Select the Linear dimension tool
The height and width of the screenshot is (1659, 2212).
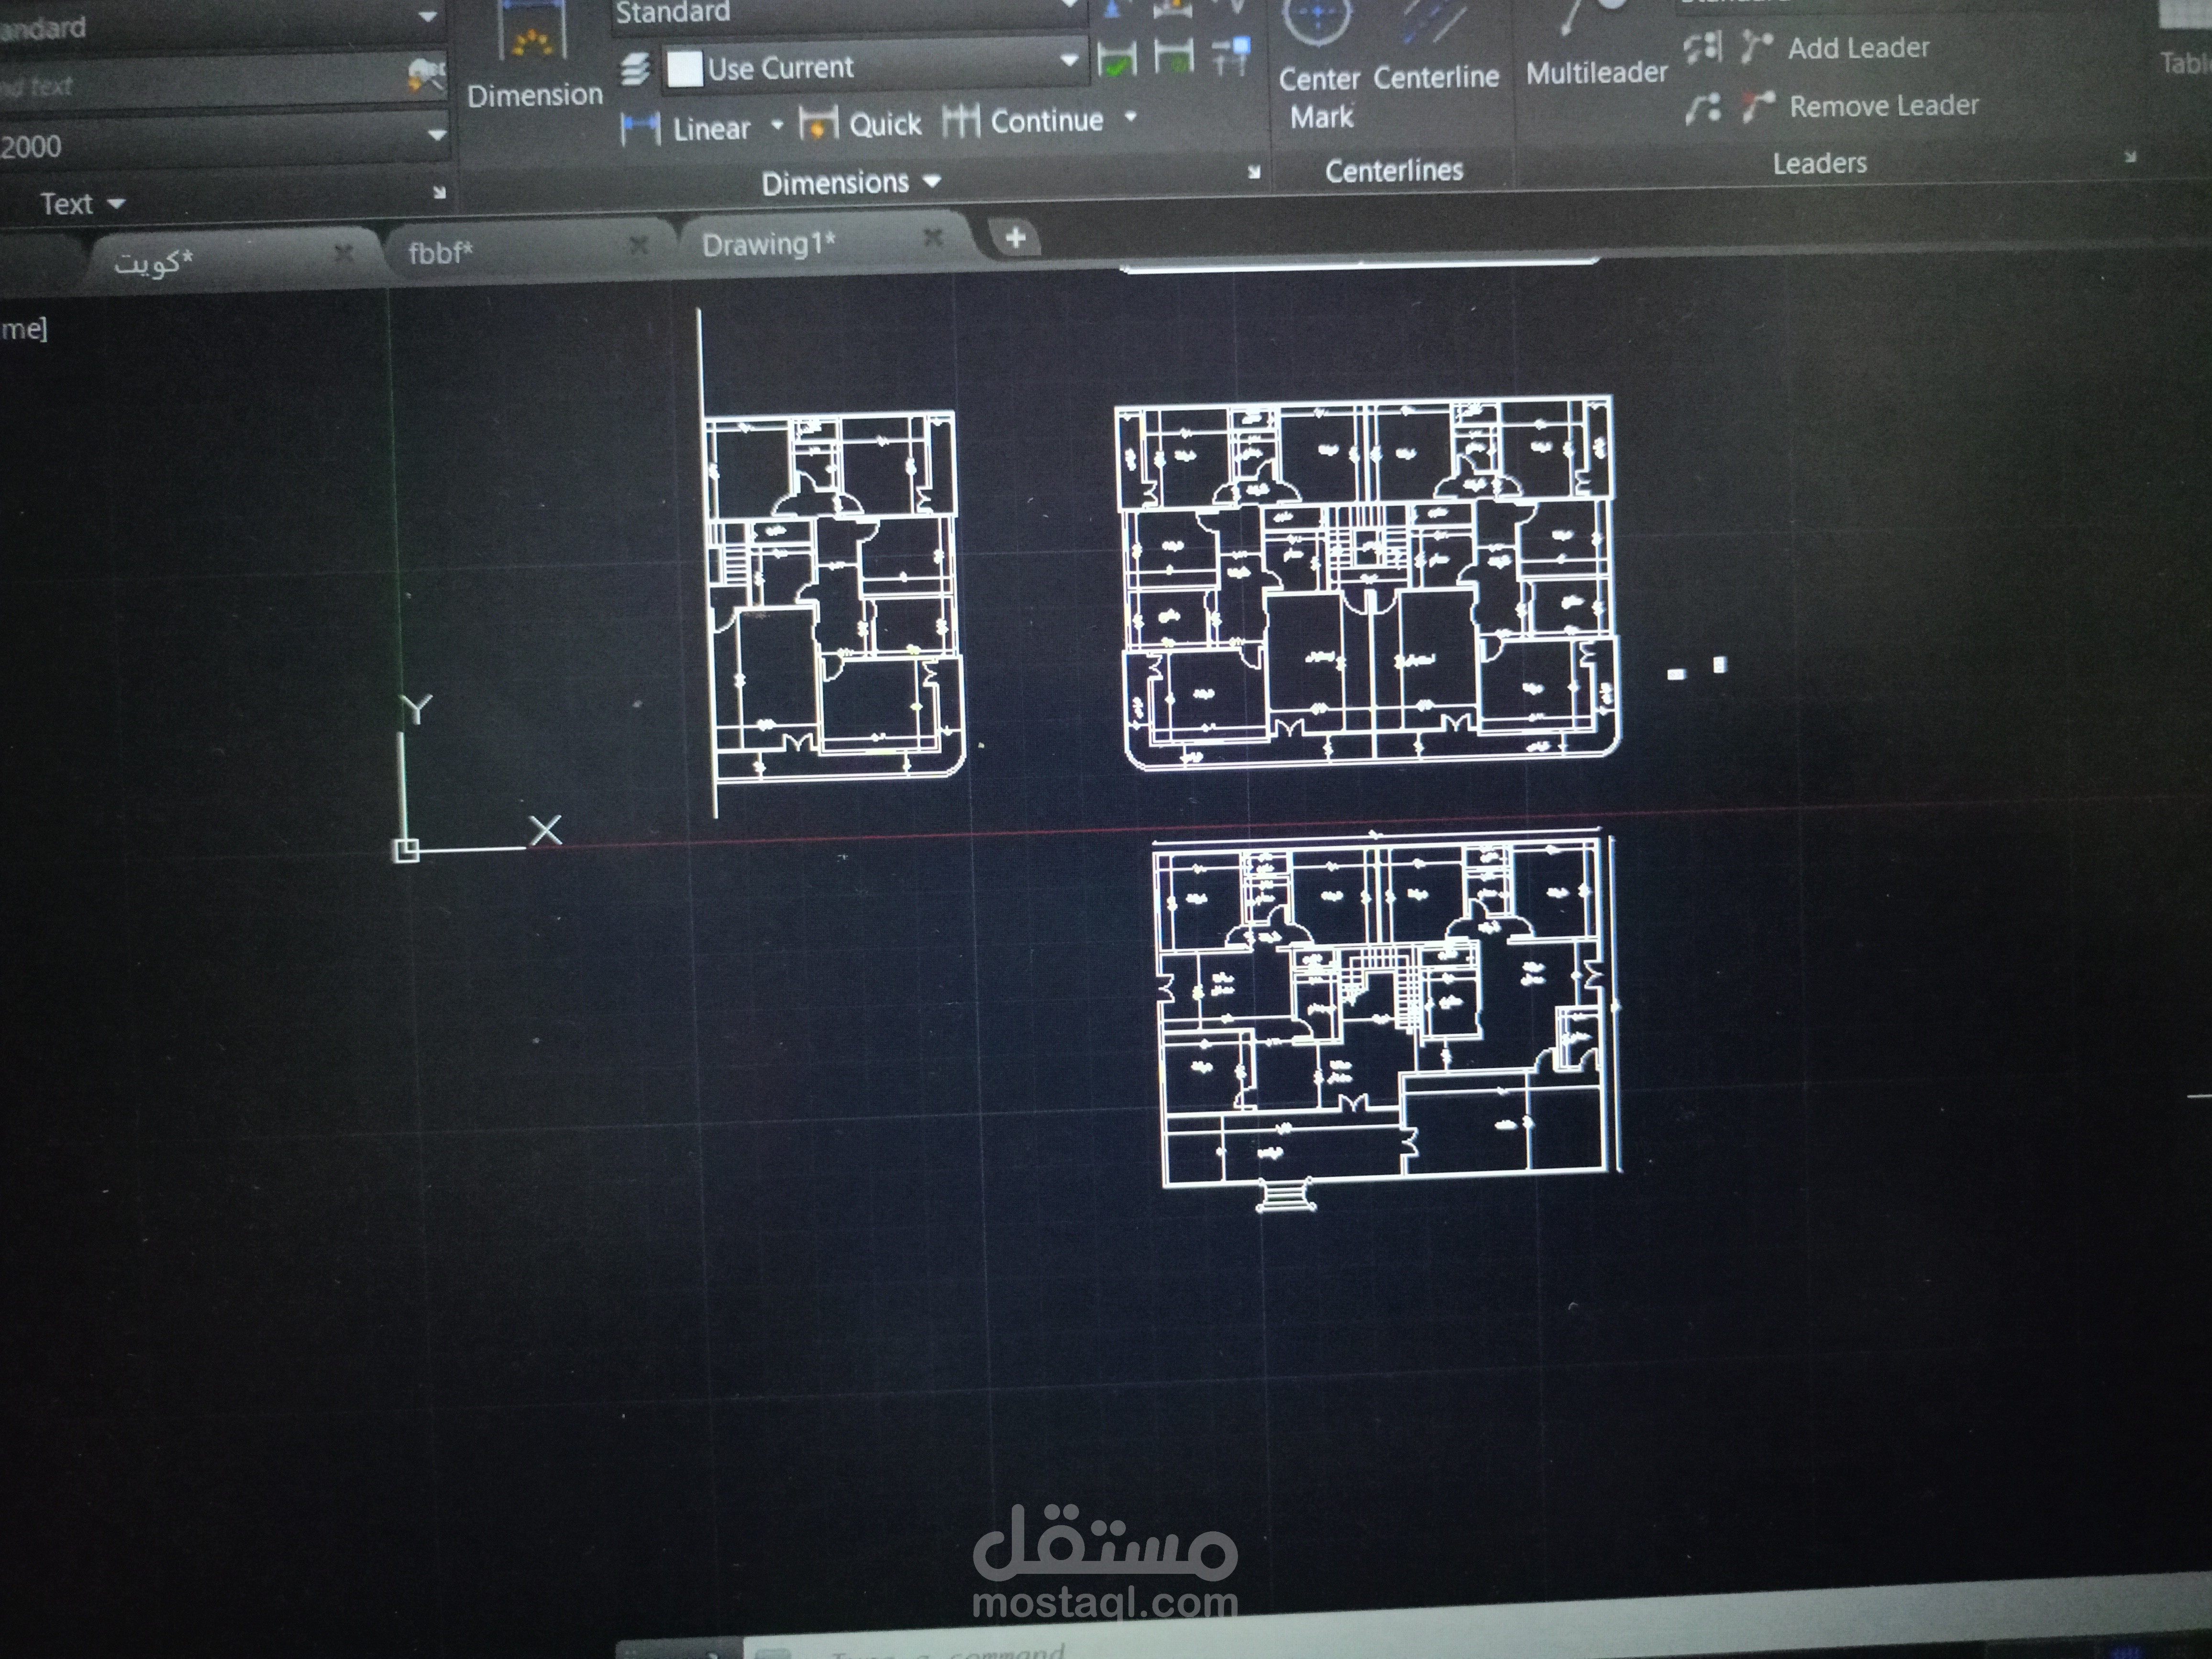coord(686,128)
